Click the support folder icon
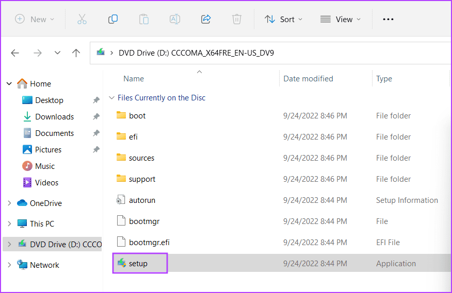452x293 pixels. [121, 179]
